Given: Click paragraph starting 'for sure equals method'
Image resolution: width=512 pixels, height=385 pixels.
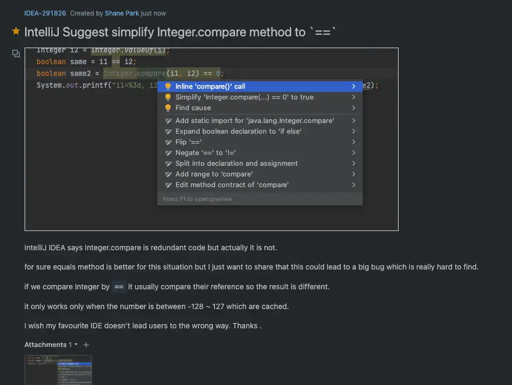Looking at the screenshot, I should (x=251, y=267).
